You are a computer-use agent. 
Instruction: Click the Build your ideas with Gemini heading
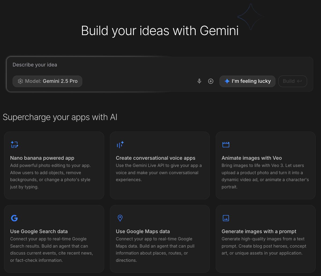tap(160, 31)
